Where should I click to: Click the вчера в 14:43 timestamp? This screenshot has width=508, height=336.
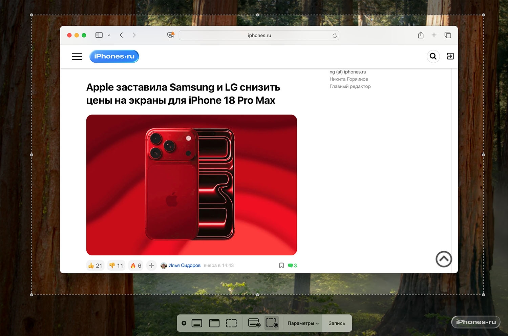click(x=219, y=266)
